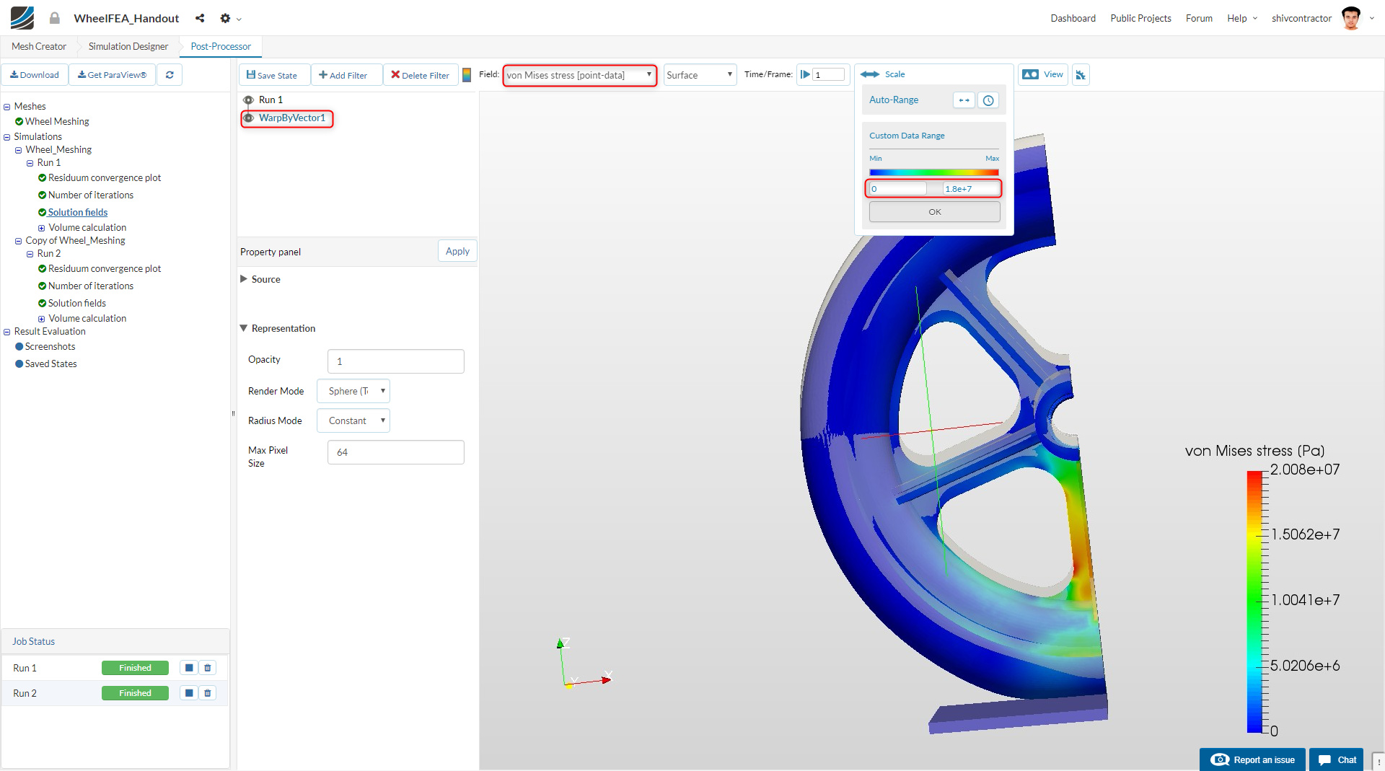This screenshot has height=771, width=1385.
Task: Open the Help menu
Action: pos(1242,18)
